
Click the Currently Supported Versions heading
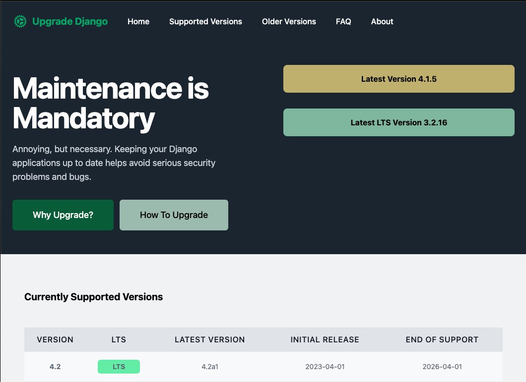coord(93,296)
